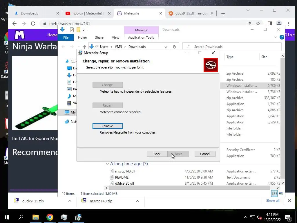This screenshot has height=223, width=297.
Task: Bookmark this page with star icon
Action: (258, 24)
